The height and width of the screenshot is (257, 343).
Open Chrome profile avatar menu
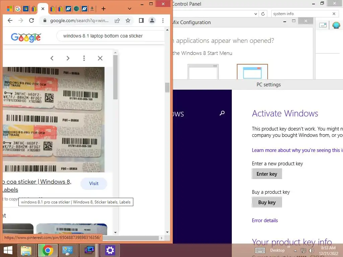coord(152,20)
